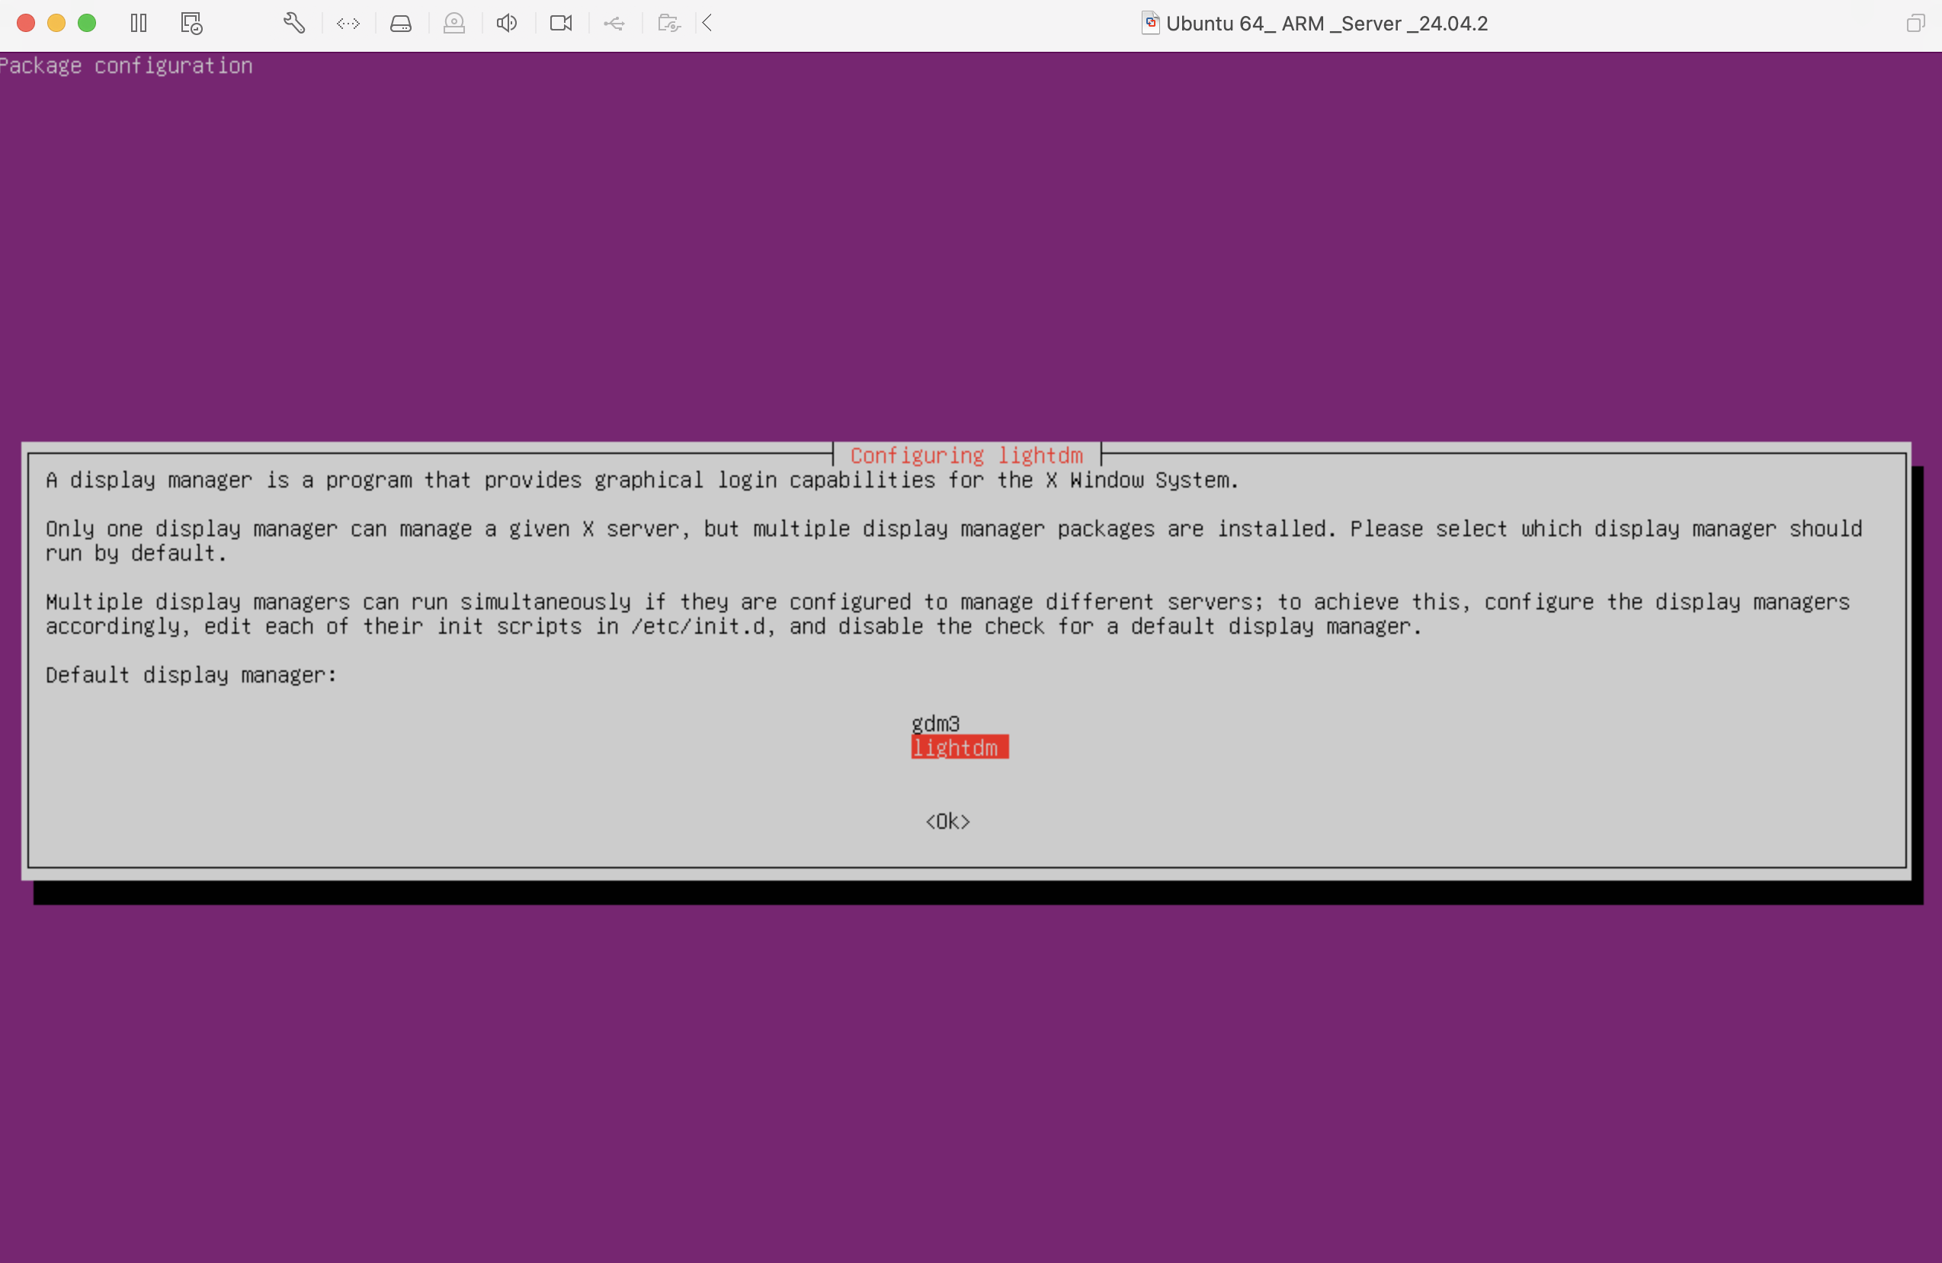The image size is (1942, 1263).
Task: Collapse the device toolbar chevron
Action: [x=707, y=23]
